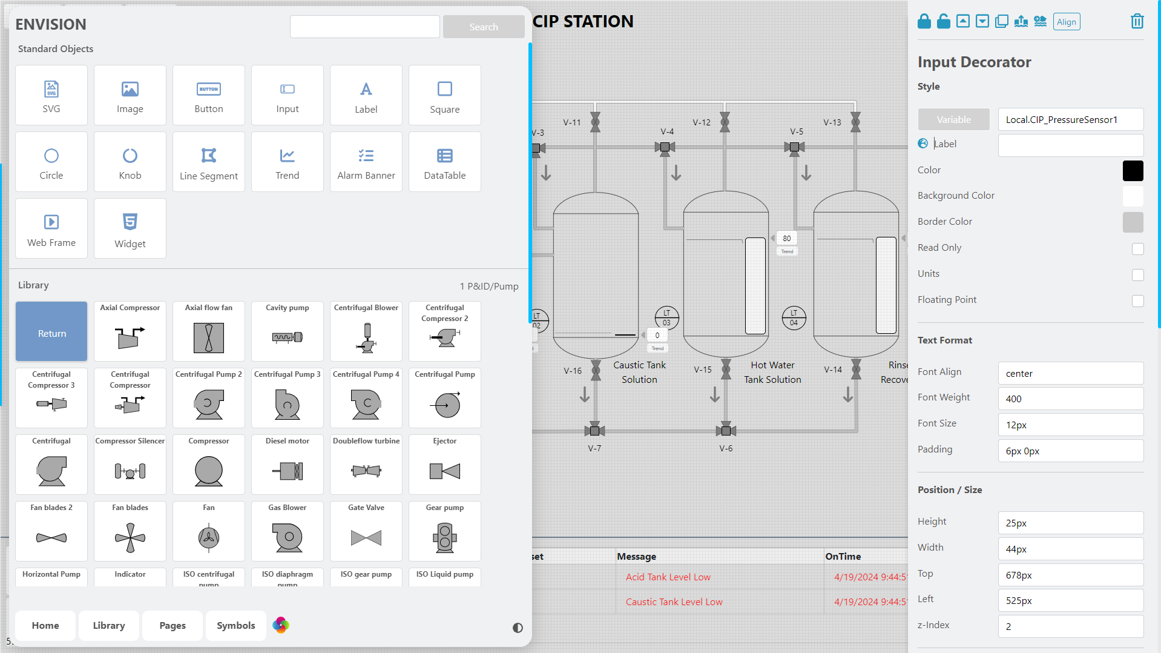Return to the parent symbol library
Viewport: 1161px width, 653px height.
51,331
